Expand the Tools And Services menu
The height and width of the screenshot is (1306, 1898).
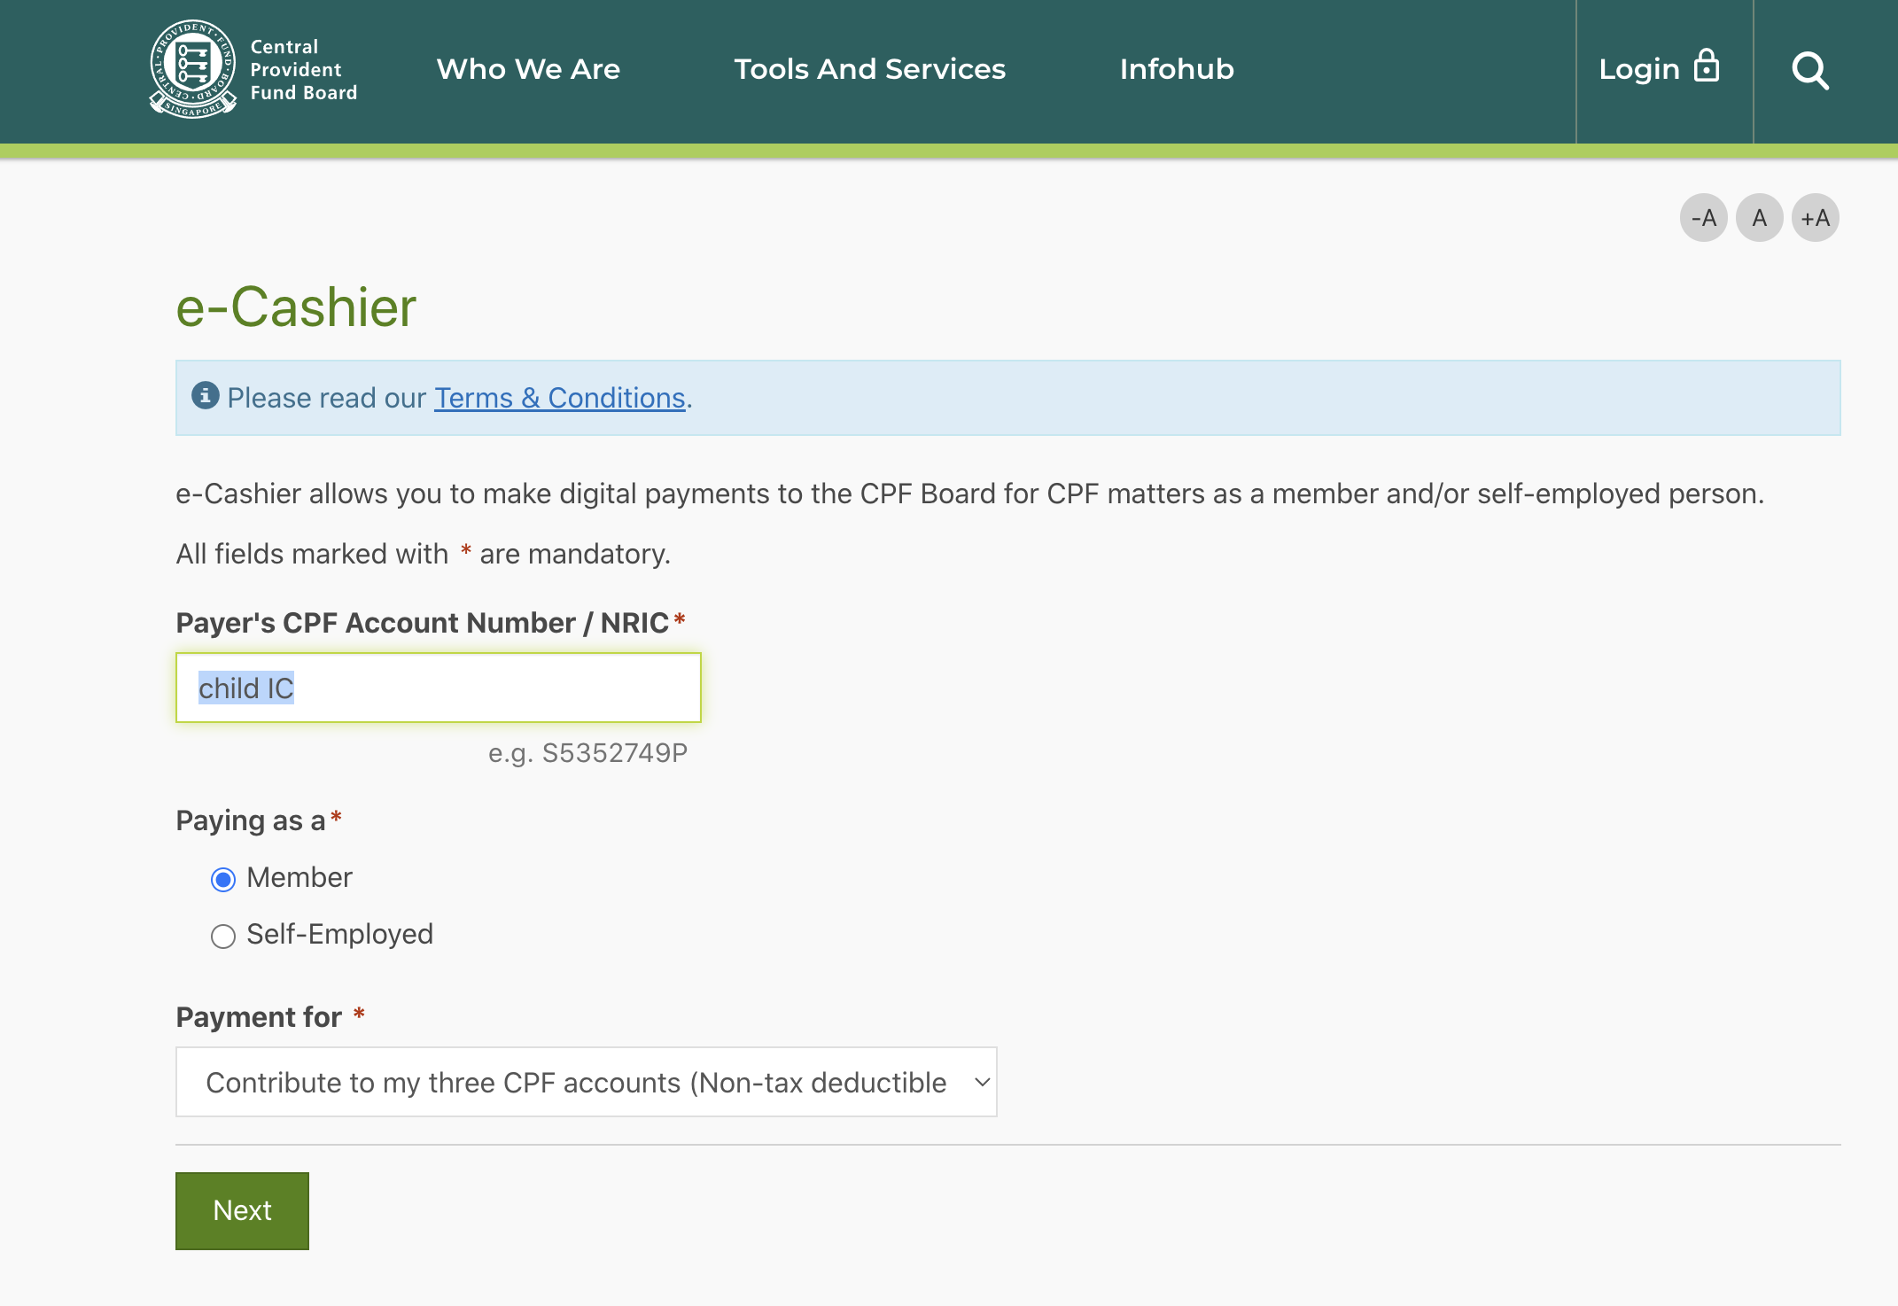(869, 69)
